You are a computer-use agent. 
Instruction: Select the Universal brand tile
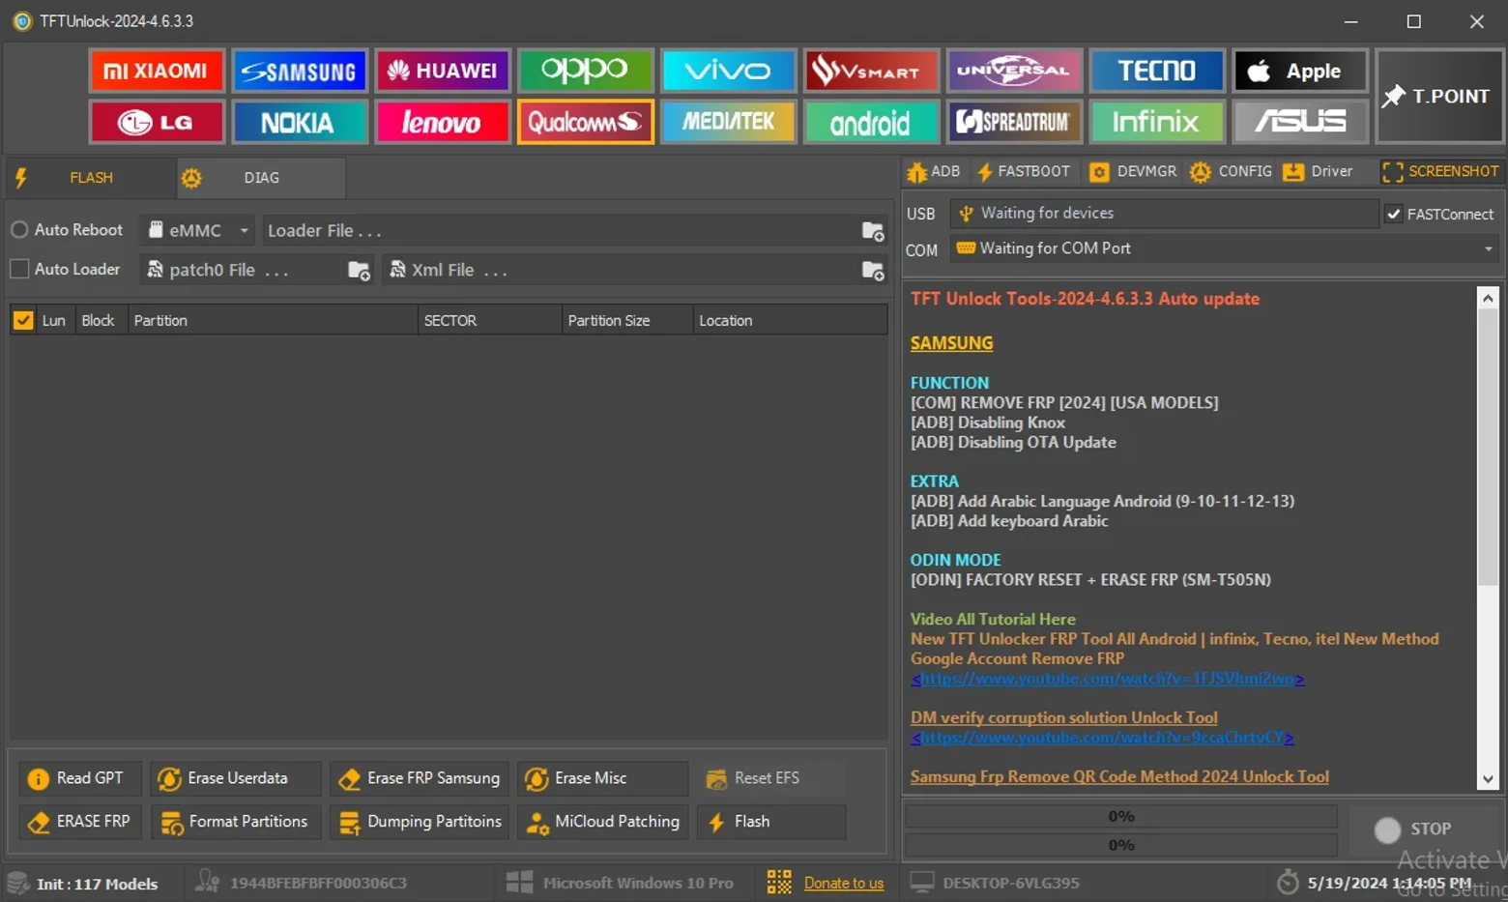click(x=1014, y=71)
